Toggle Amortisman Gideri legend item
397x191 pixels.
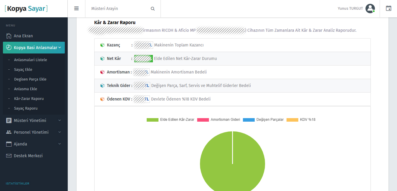[219, 120]
